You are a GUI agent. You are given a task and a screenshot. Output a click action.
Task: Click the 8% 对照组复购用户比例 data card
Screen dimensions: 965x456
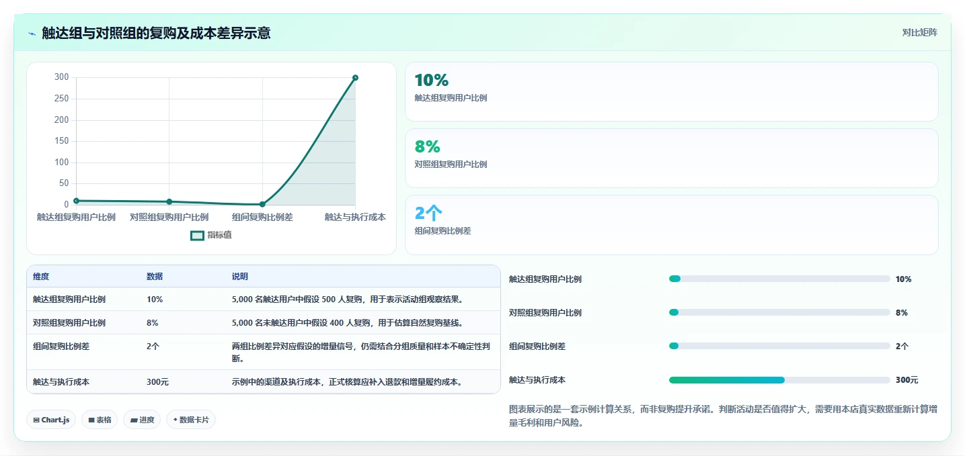(671, 158)
